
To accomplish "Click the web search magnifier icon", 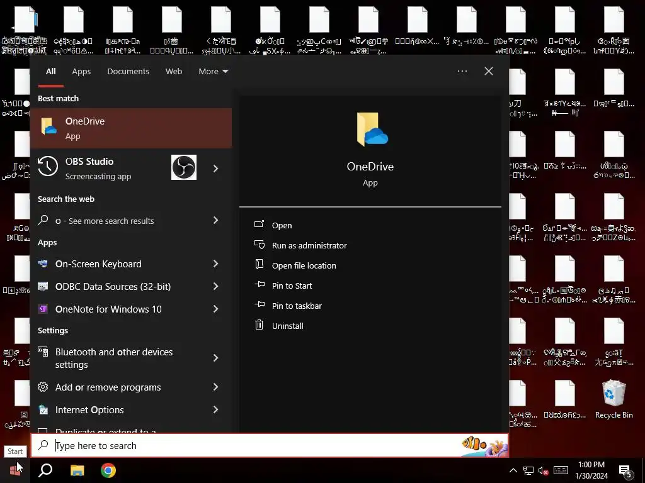I will coord(43,220).
